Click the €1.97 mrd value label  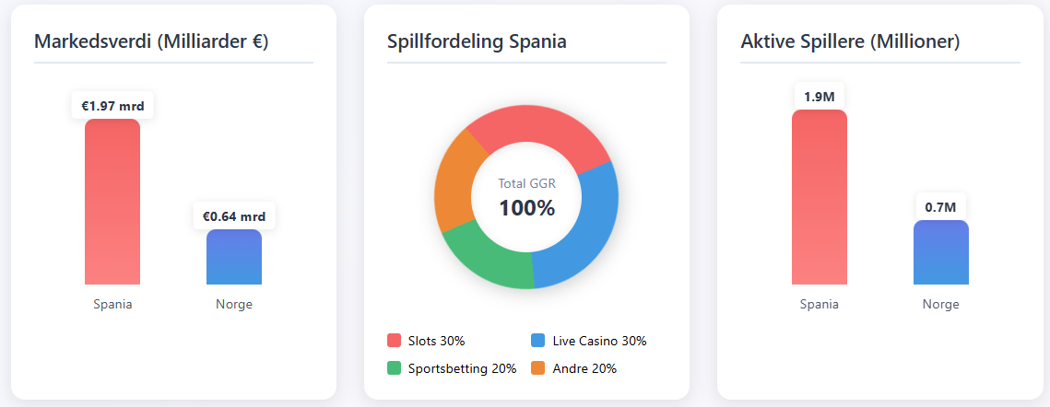click(112, 106)
